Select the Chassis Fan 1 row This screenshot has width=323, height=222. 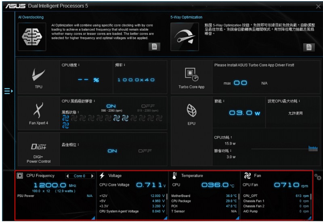(276, 201)
